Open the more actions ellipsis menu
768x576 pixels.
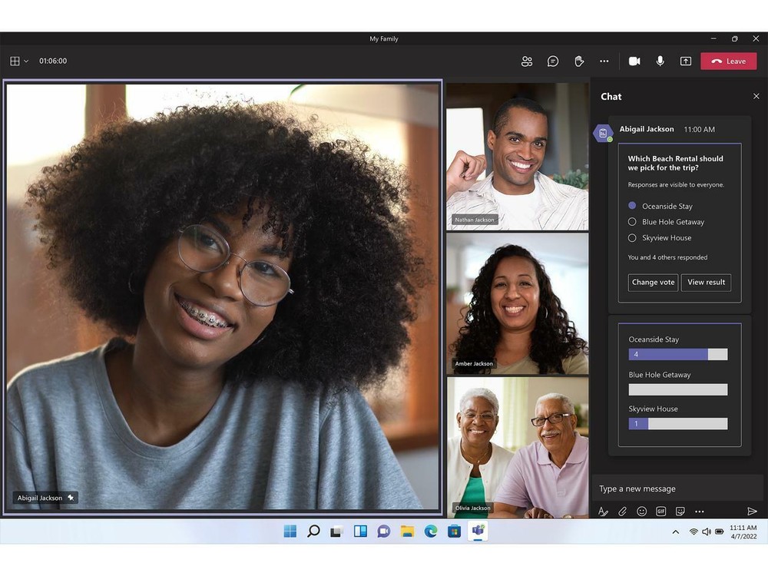point(604,61)
